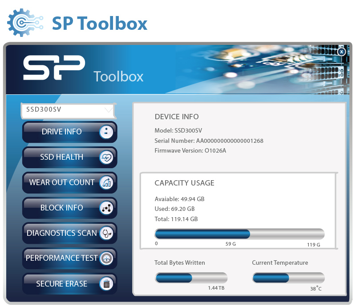Click the Block Info nodes icon
Viewport: 356px width, 307px height.
coord(106,208)
